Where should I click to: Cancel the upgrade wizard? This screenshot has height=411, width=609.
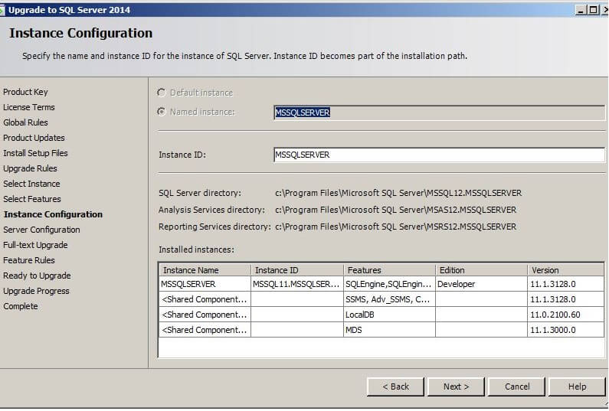coord(516,387)
